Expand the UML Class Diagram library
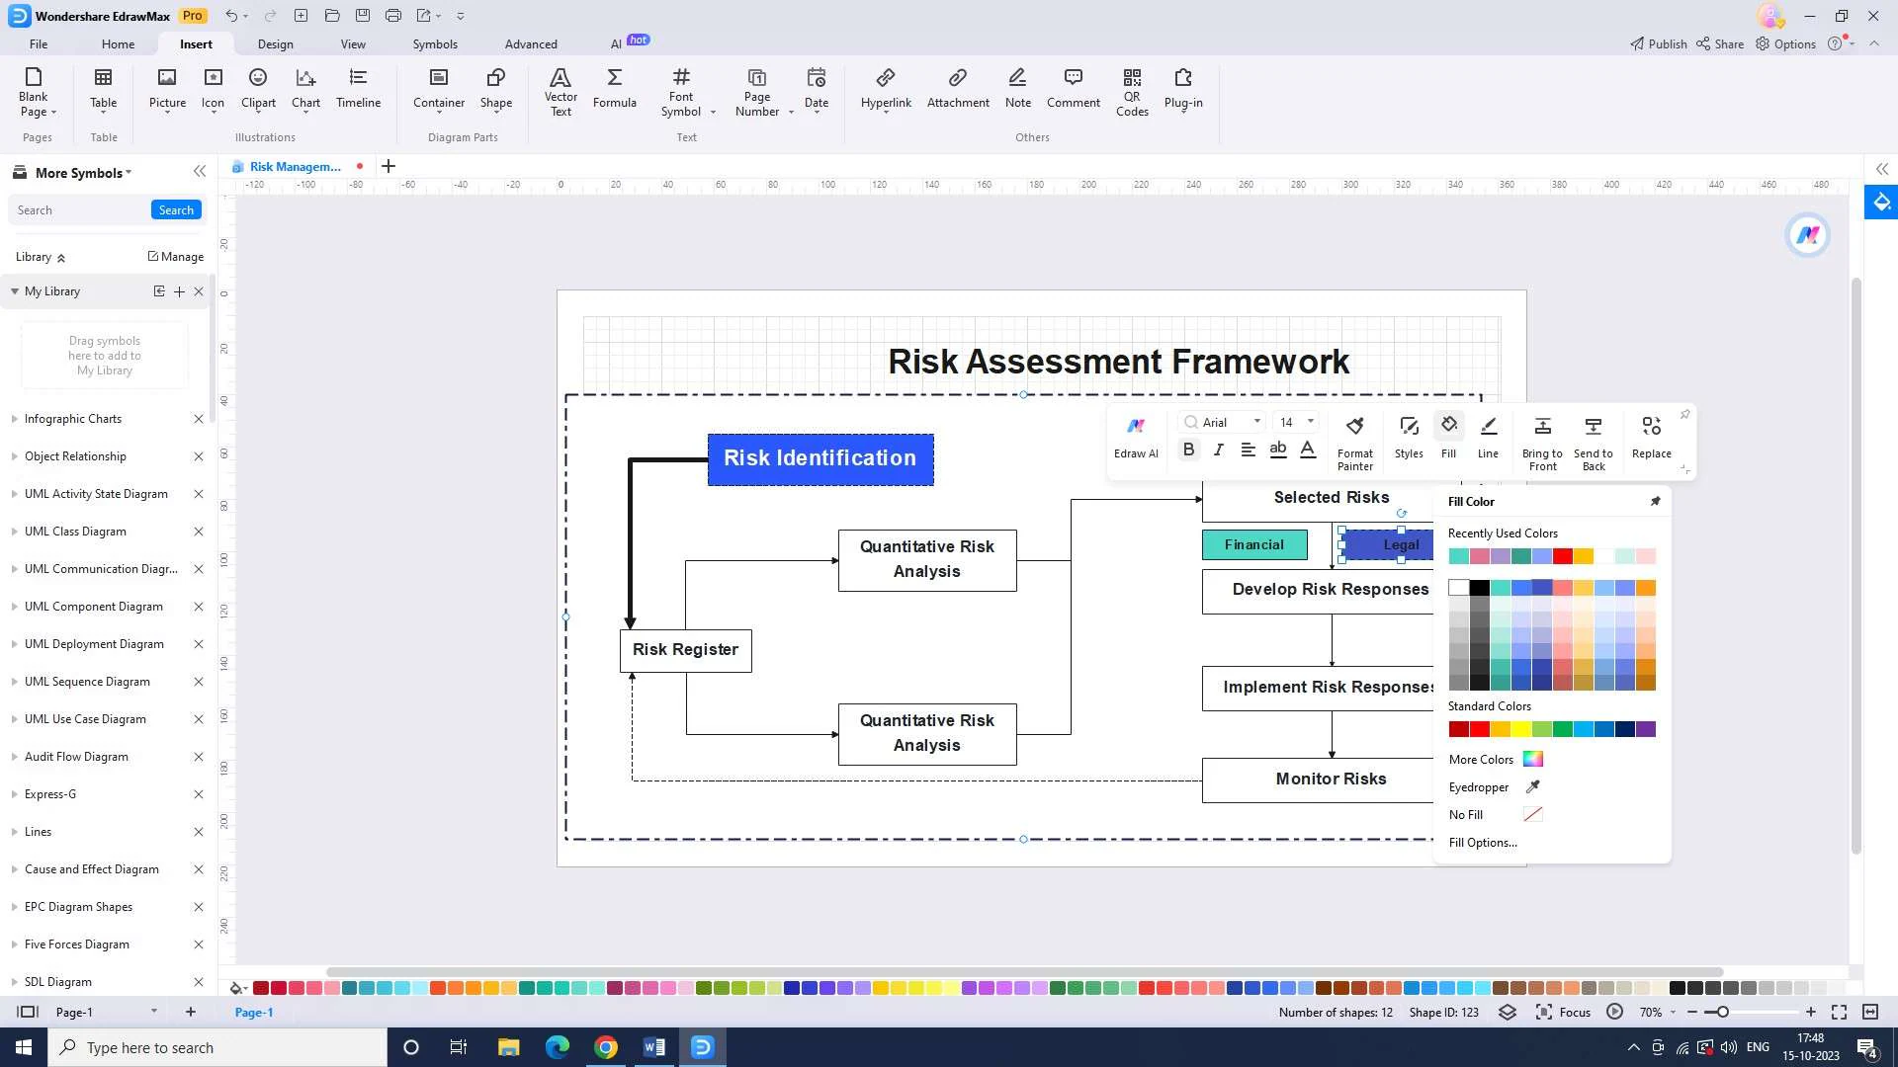Screen dimensions: 1898x1067 [75, 532]
